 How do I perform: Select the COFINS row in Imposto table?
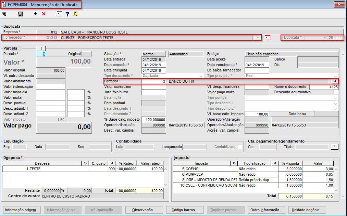tap(211, 169)
